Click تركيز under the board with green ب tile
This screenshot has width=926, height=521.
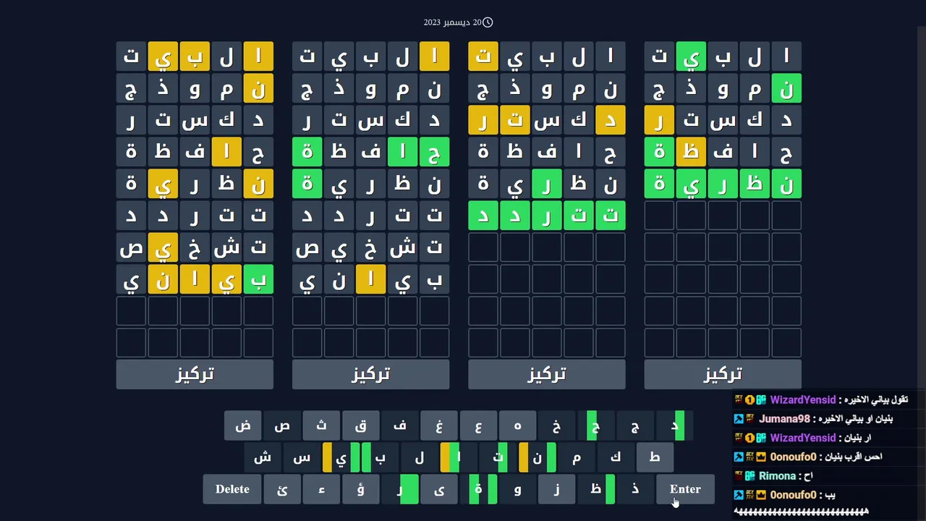[x=195, y=374]
